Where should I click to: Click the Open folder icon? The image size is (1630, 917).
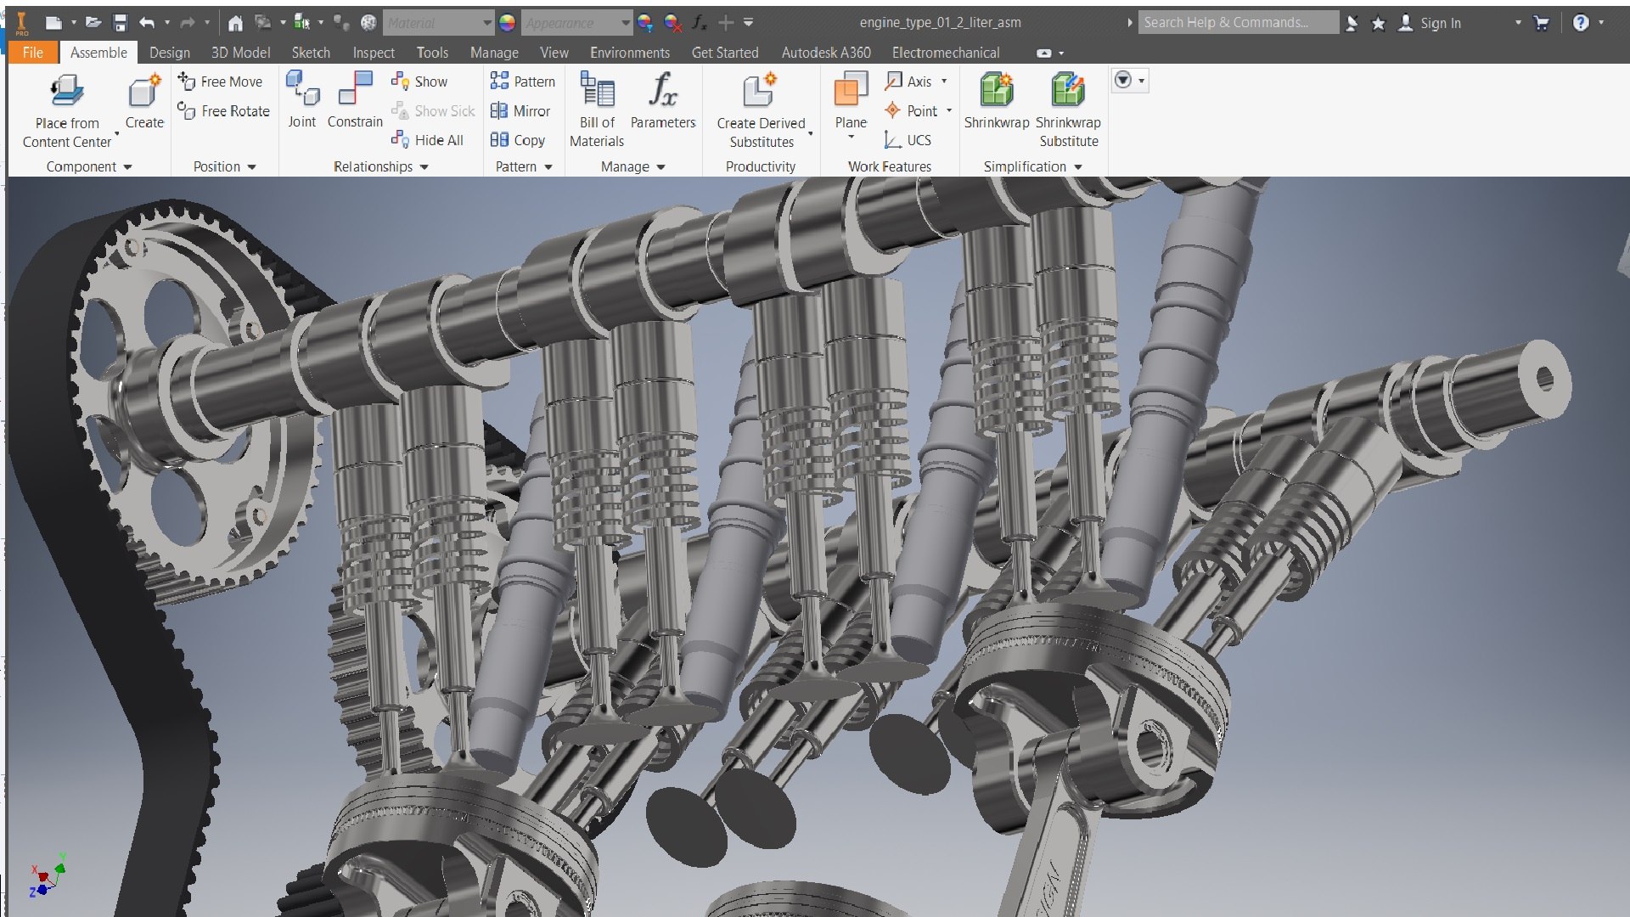[93, 23]
